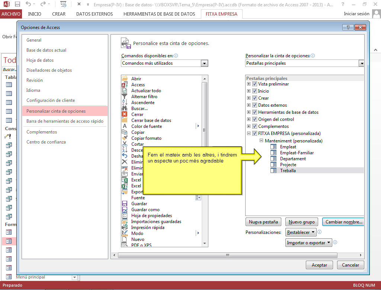Image resolution: width=381 pixels, height=290 pixels.
Task: Click the Hoja de propiedades icon
Action: [x=124, y=215]
